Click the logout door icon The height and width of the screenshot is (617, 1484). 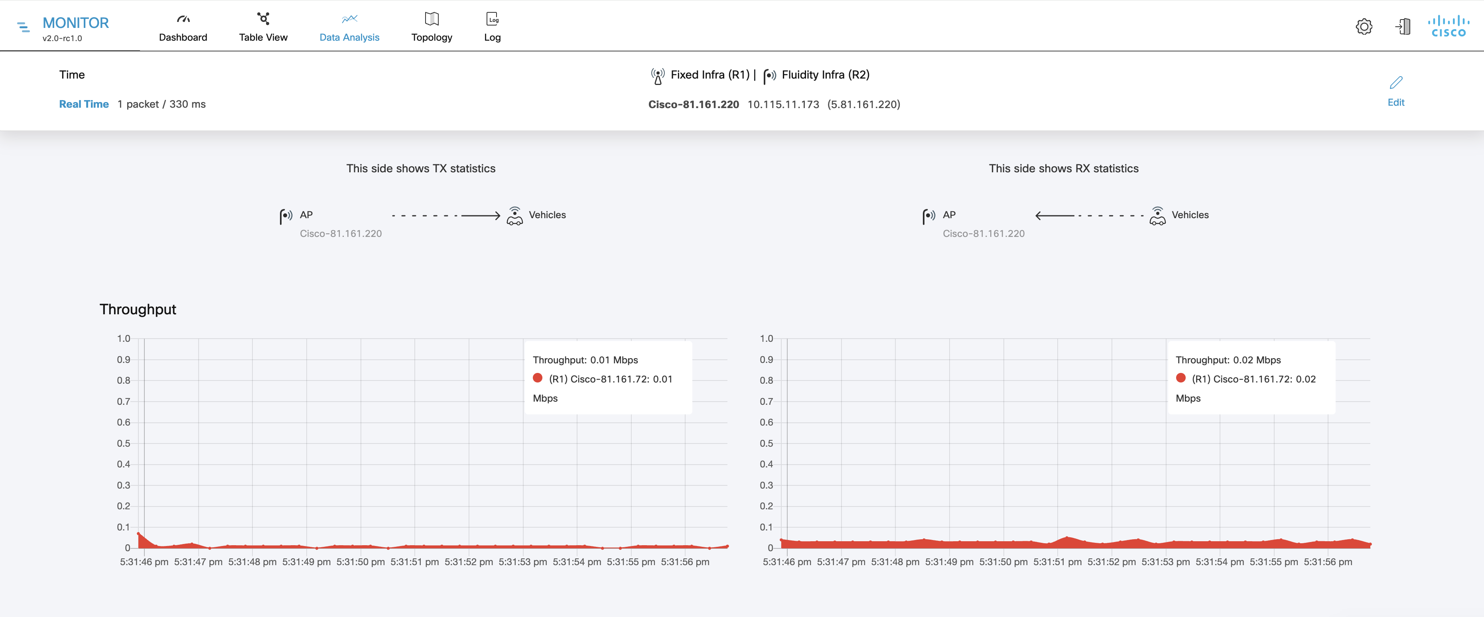tap(1403, 26)
